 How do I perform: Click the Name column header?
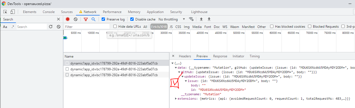[x=116, y=56]
